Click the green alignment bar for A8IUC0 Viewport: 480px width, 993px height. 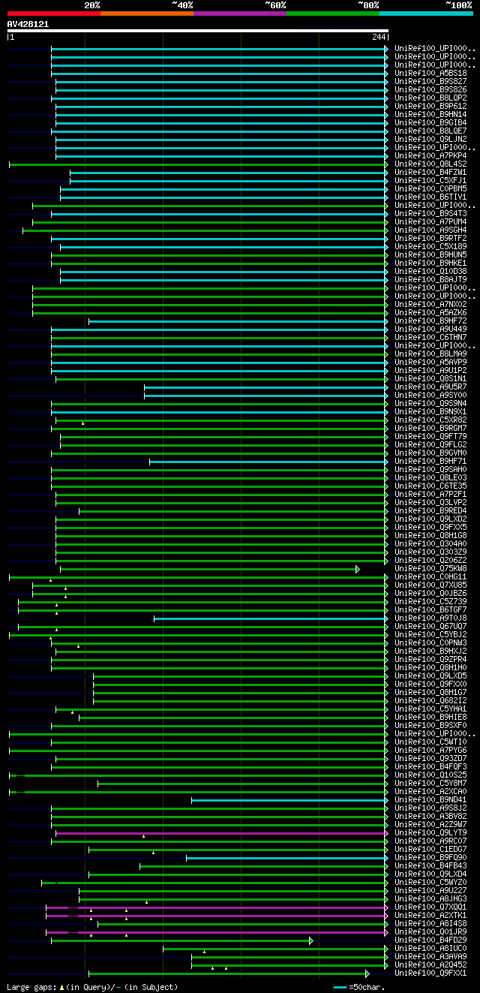point(275,949)
